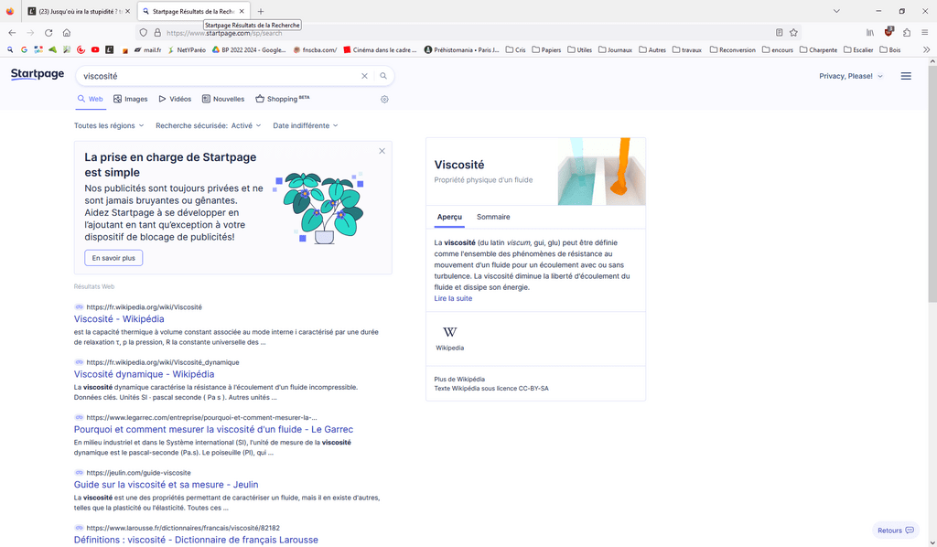
Task: Open the extensions puzzle icon
Action: (x=907, y=33)
